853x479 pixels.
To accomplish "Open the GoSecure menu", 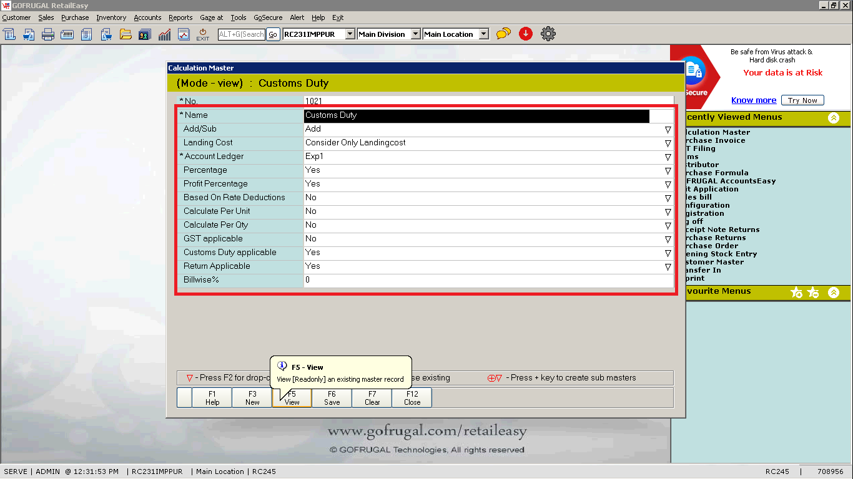I will click(268, 17).
